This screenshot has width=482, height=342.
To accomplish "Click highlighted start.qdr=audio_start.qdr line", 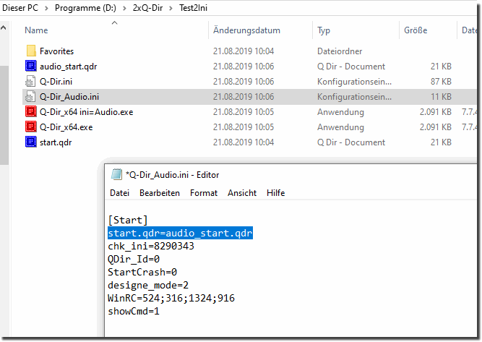I will (180, 233).
